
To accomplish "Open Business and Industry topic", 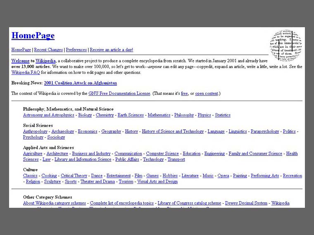I will coord(91,154).
